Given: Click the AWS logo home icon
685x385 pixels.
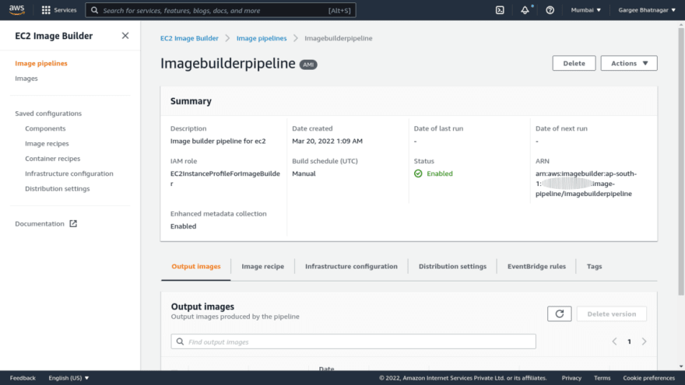Looking at the screenshot, I should pyautogui.click(x=16, y=10).
